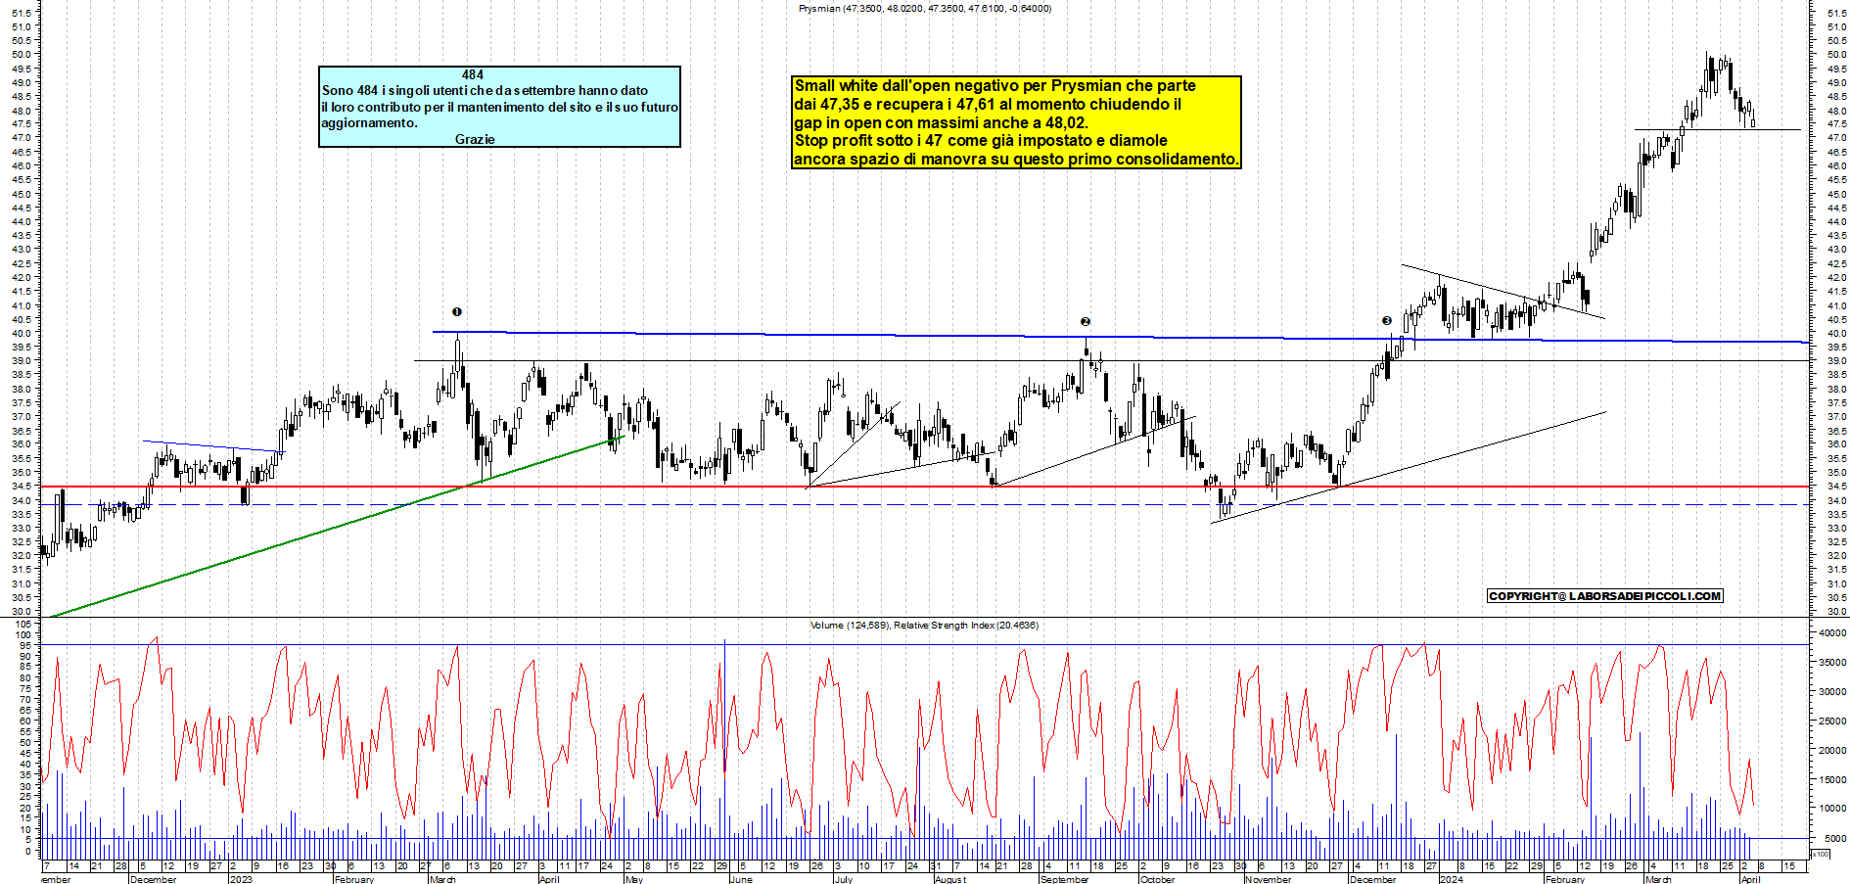The width and height of the screenshot is (1850, 884).
Task: Select the circled number 2 marker
Action: pyautogui.click(x=1085, y=321)
